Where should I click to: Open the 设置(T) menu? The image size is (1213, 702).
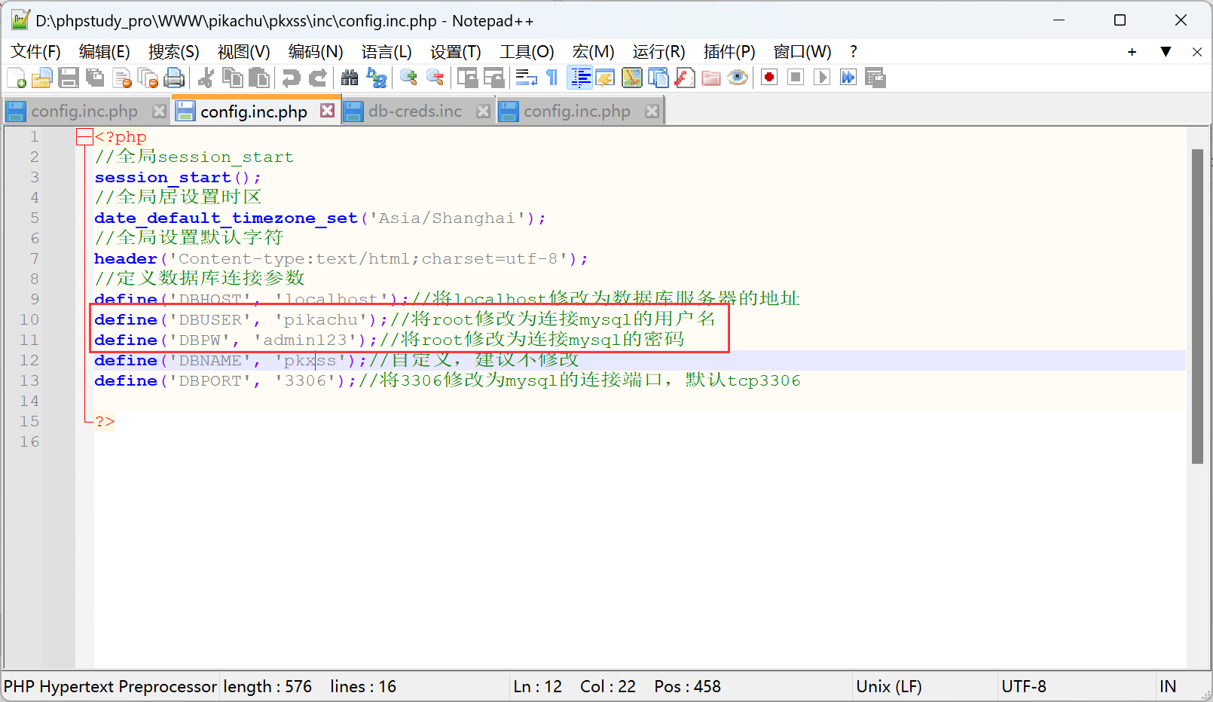click(456, 52)
